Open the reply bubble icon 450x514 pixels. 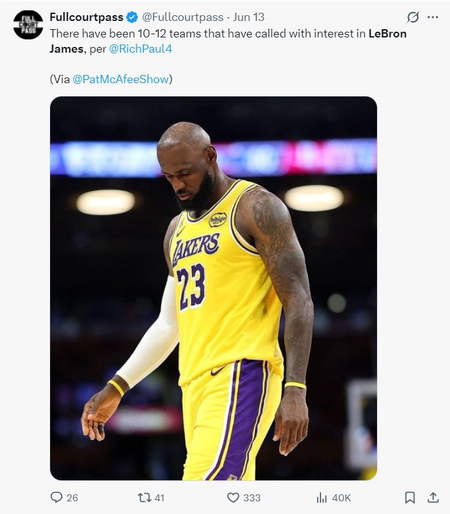pyautogui.click(x=56, y=498)
